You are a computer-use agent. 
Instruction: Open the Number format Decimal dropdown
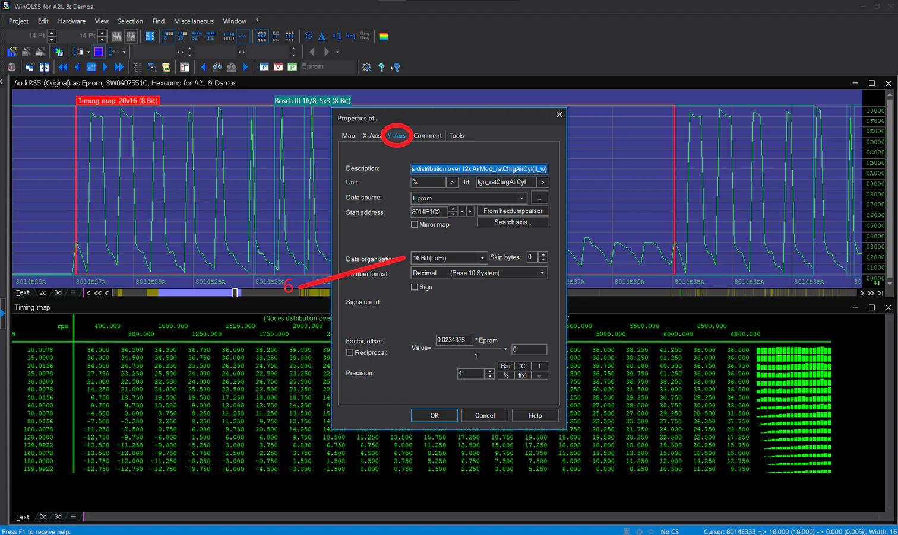tap(479, 273)
